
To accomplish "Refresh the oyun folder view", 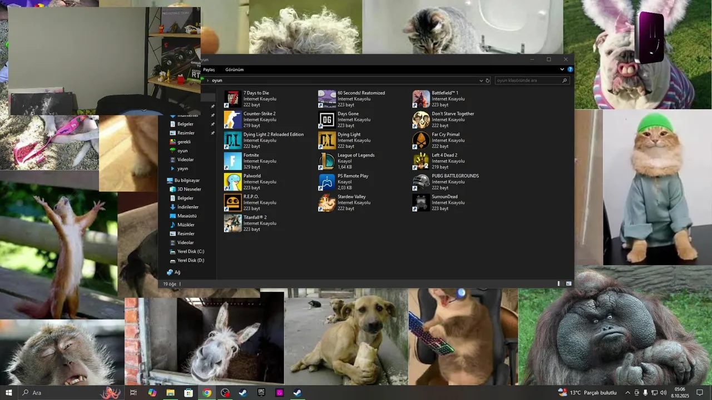I will [488, 81].
